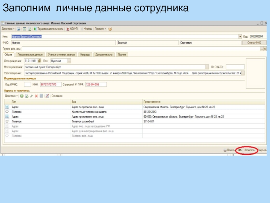270x203 pixels.
Task: Click the ИНН input field
Action: tap(51, 84)
